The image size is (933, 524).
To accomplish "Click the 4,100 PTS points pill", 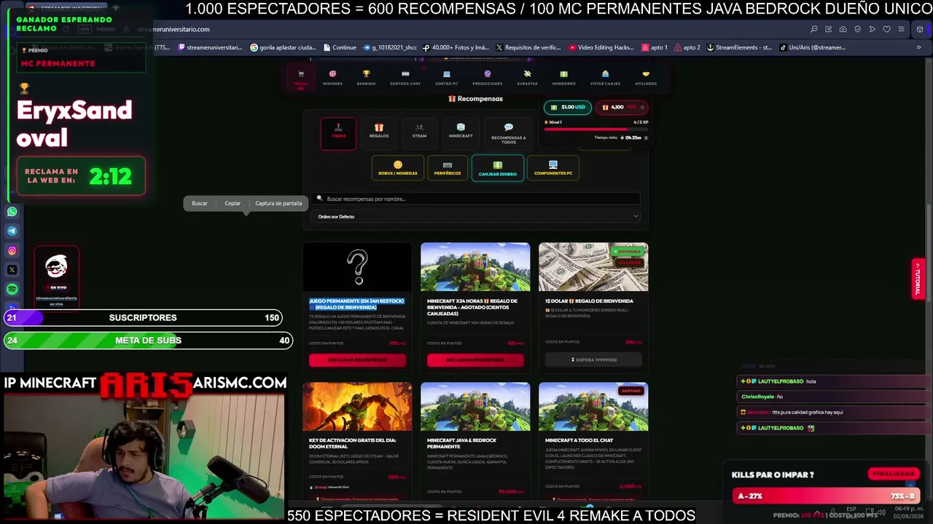I will pos(621,107).
